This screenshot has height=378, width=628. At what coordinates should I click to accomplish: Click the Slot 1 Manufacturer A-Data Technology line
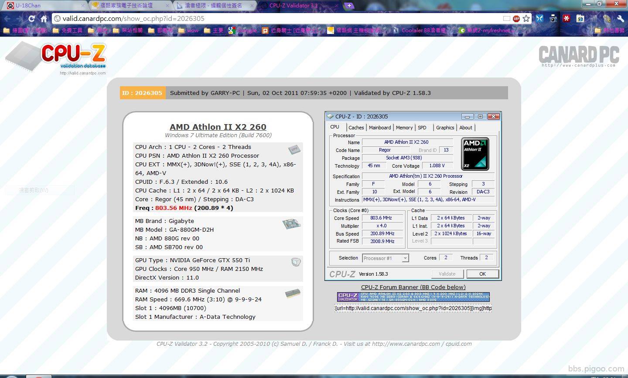(x=195, y=317)
